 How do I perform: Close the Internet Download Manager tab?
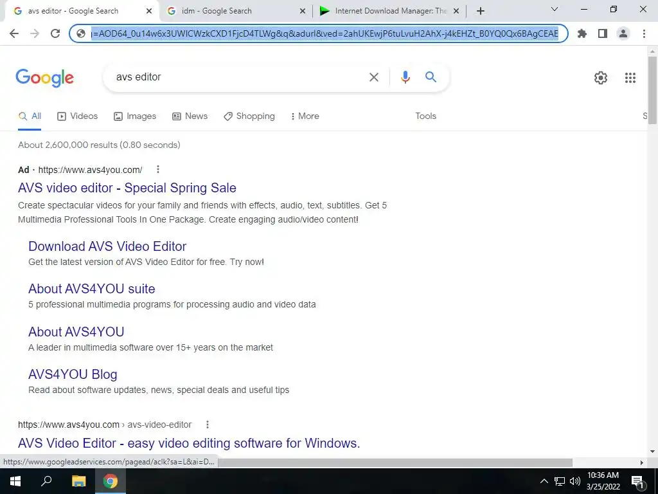pos(456,11)
